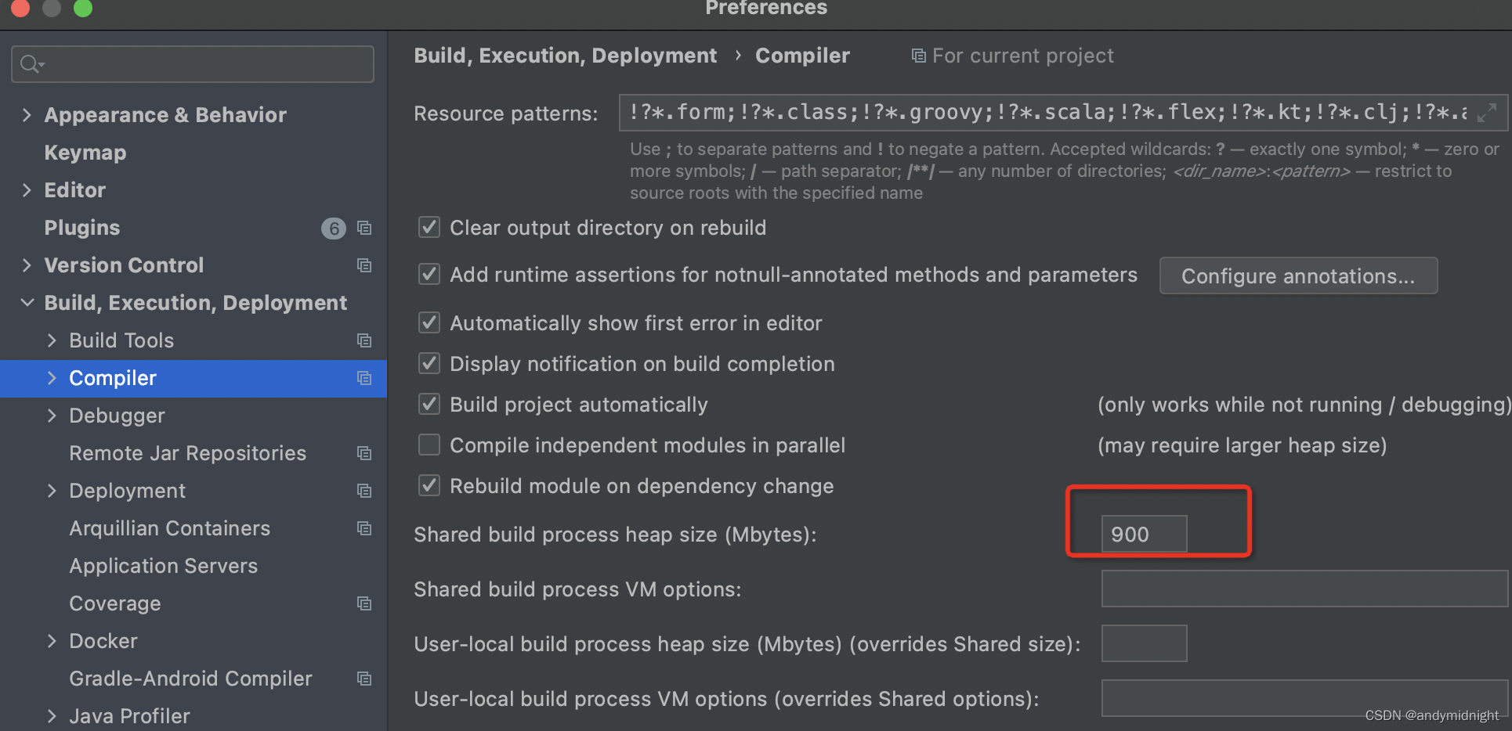Image resolution: width=1512 pixels, height=731 pixels.
Task: Select Keymap in the settings sidebar
Action: pos(85,152)
